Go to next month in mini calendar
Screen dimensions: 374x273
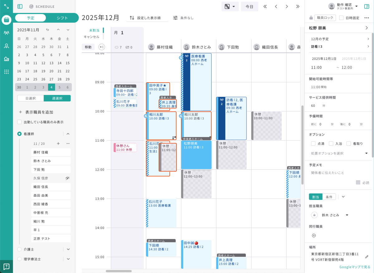pyautogui.click(x=68, y=30)
